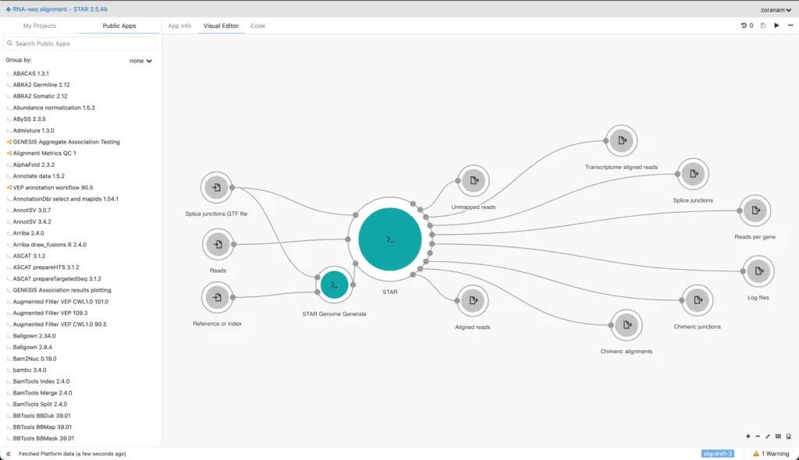The height and width of the screenshot is (460, 799).
Task: Select ASCAT prepareHTS 3.1.2 item
Action: [46, 267]
